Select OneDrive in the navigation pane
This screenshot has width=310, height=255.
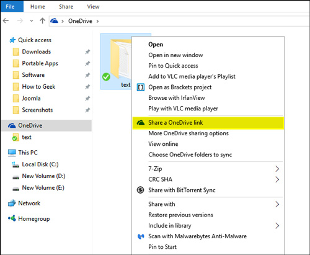(x=46, y=125)
